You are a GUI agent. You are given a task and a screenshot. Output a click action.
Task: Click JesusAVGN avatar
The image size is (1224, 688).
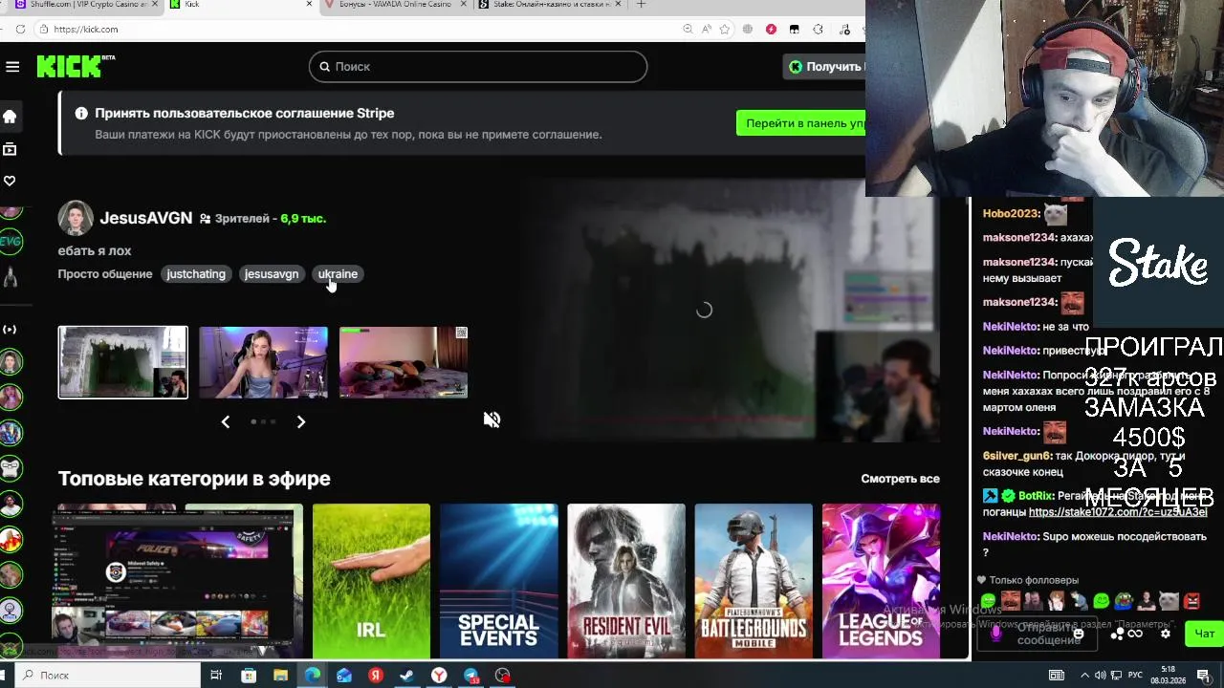pyautogui.click(x=76, y=219)
